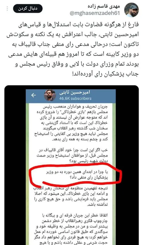
Task: Click the 46.6K subscribers label
Action: click(x=75, y=98)
